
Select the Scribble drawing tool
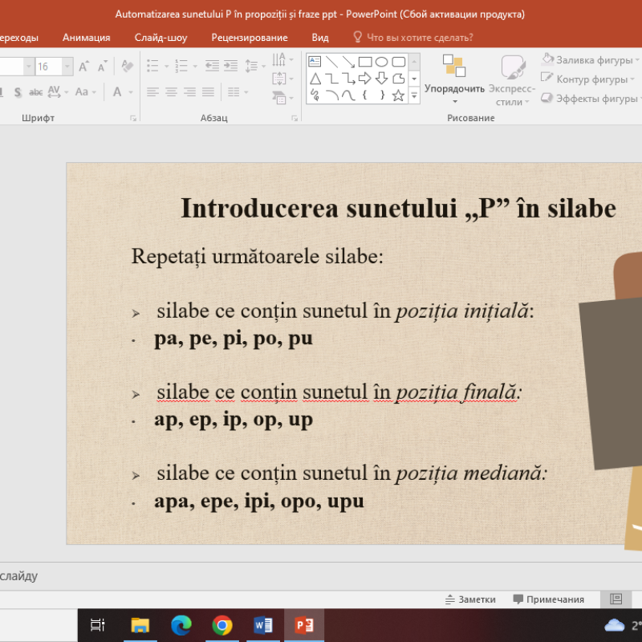315,94
